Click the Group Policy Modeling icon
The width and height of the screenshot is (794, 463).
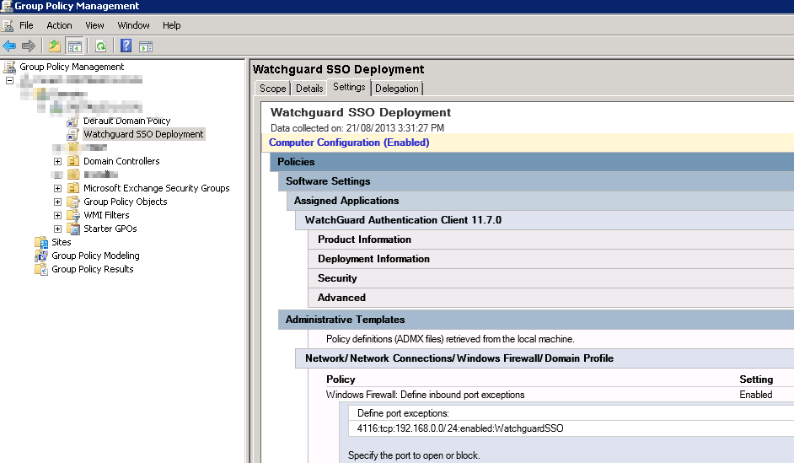[41, 256]
